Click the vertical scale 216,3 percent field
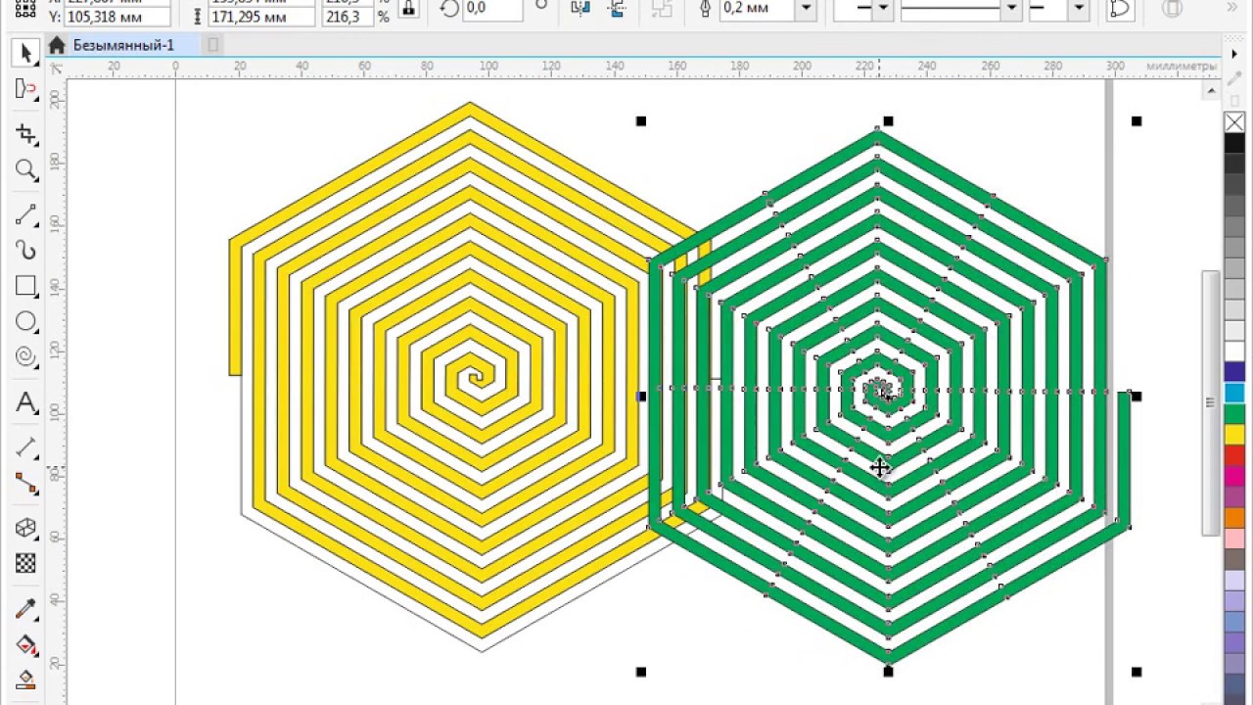 [x=348, y=17]
